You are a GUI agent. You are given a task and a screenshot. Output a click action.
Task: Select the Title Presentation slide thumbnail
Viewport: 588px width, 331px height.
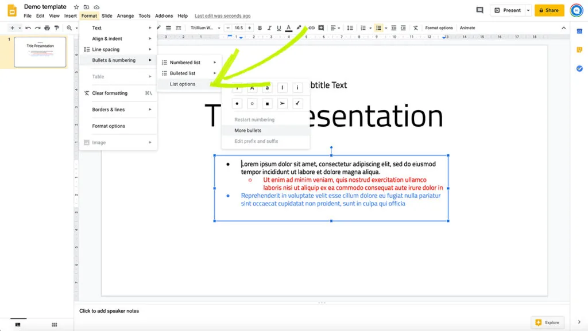[40, 52]
